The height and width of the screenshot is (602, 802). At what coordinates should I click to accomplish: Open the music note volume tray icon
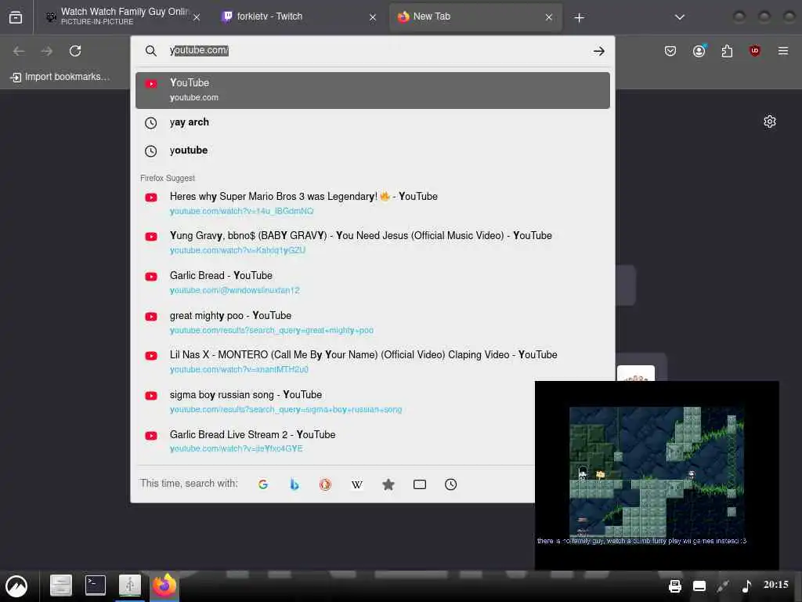pyautogui.click(x=746, y=586)
